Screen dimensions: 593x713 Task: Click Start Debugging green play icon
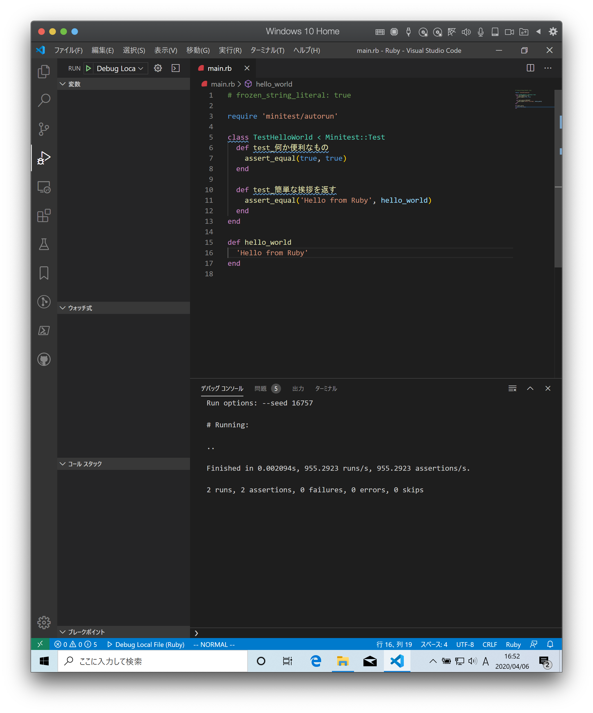(89, 68)
